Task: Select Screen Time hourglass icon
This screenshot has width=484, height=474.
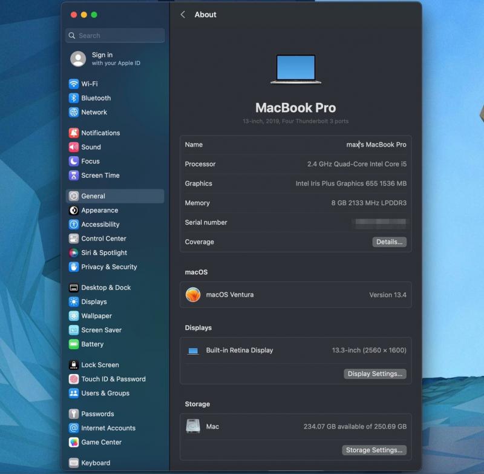Action: point(73,176)
